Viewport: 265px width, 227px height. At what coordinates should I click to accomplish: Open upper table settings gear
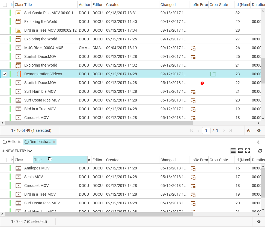[259, 131]
